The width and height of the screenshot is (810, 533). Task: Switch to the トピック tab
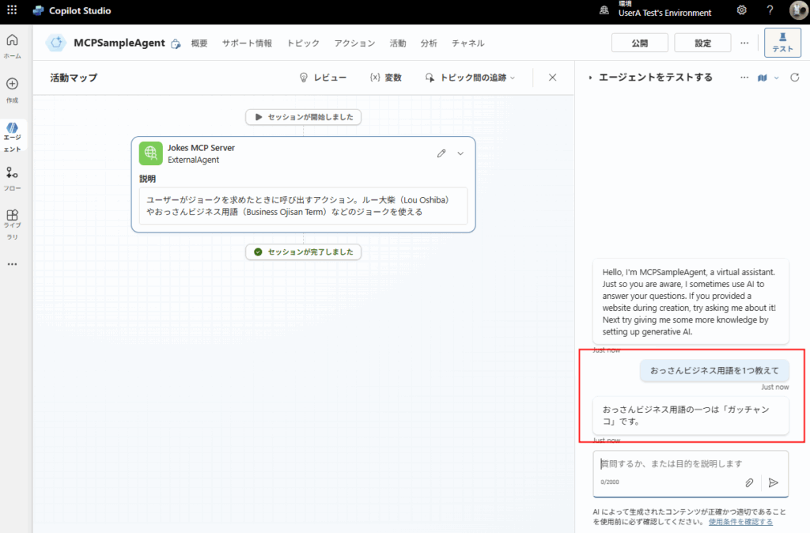[303, 43]
